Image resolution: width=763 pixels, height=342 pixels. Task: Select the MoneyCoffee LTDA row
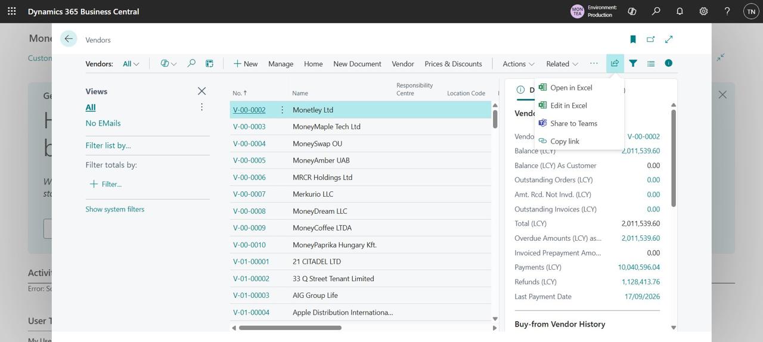(361, 228)
